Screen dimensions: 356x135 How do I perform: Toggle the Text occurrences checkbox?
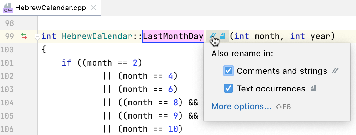click(228, 89)
